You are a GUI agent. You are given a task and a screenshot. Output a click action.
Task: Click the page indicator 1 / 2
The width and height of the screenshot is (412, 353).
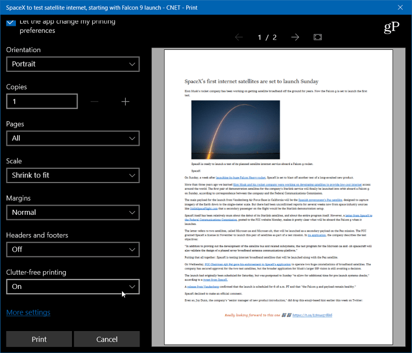(267, 37)
